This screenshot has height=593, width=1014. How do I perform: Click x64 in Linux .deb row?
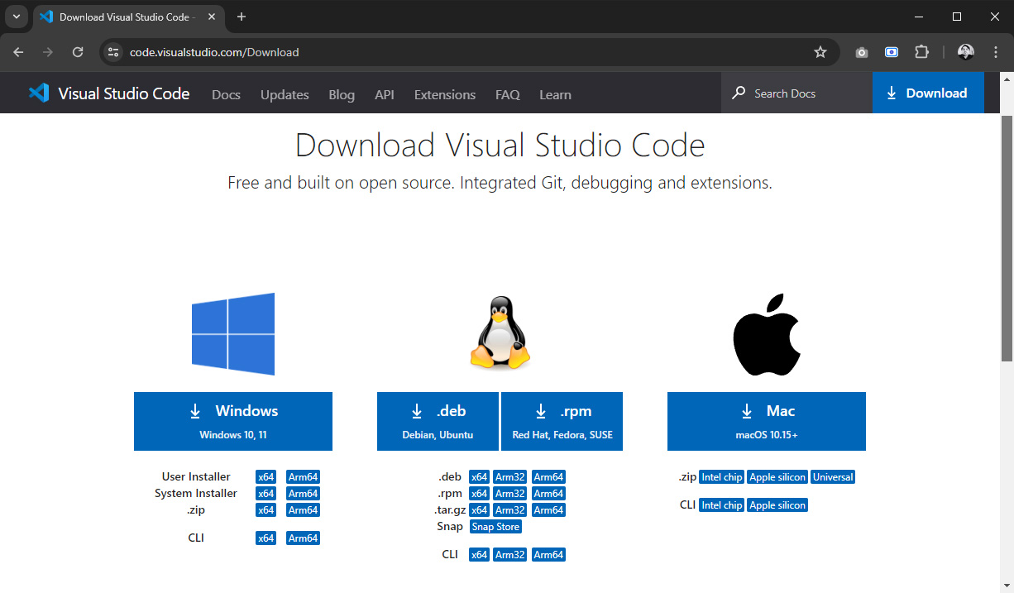pos(479,477)
